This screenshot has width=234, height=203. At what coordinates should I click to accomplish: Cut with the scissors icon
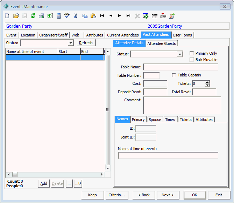click(x=76, y=16)
